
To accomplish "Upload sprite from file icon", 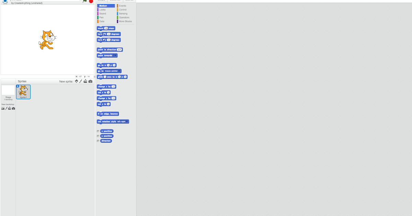I will [x=85, y=81].
